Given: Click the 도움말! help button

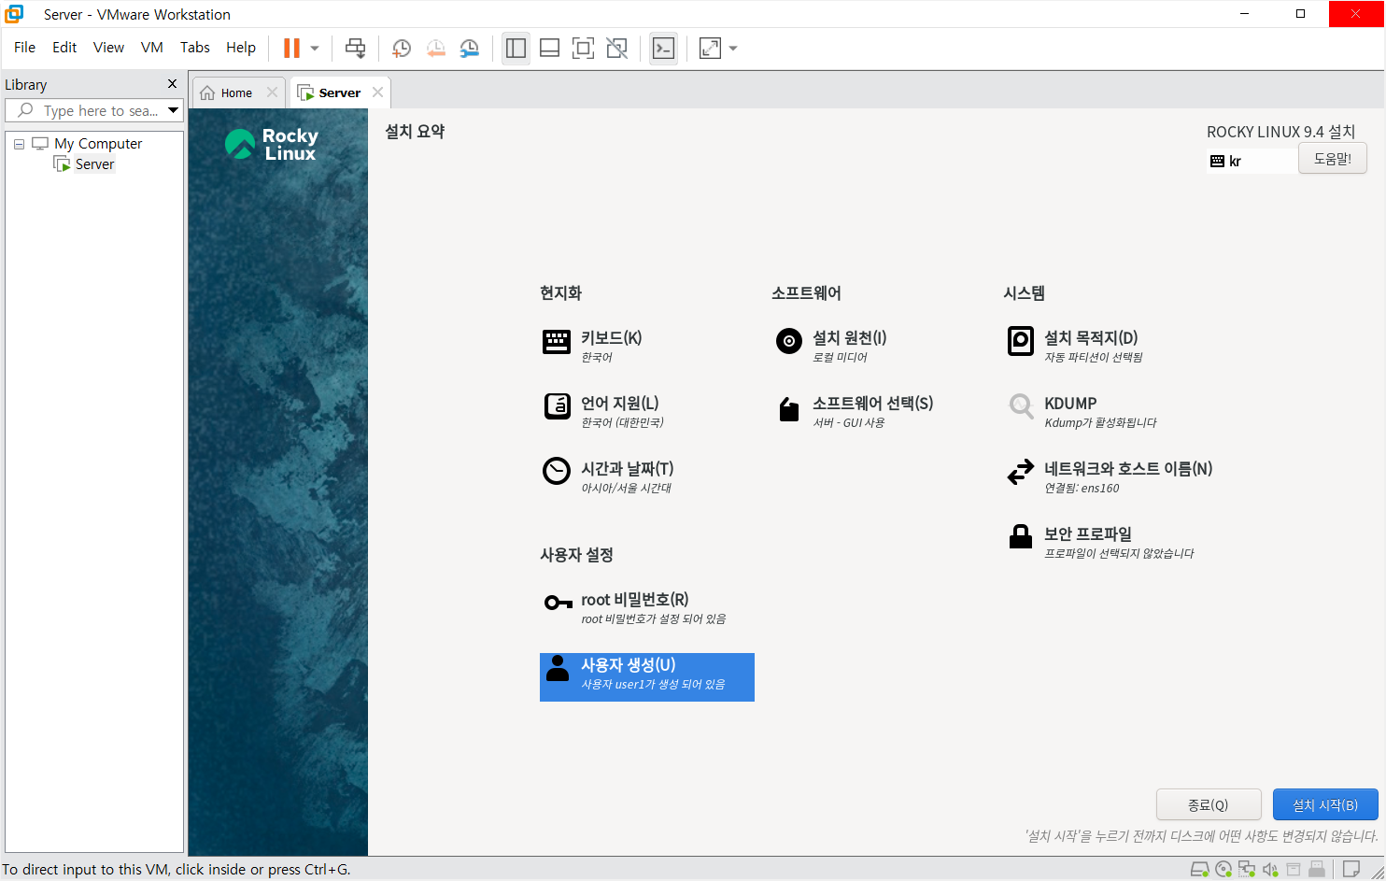Looking at the screenshot, I should click(x=1333, y=159).
